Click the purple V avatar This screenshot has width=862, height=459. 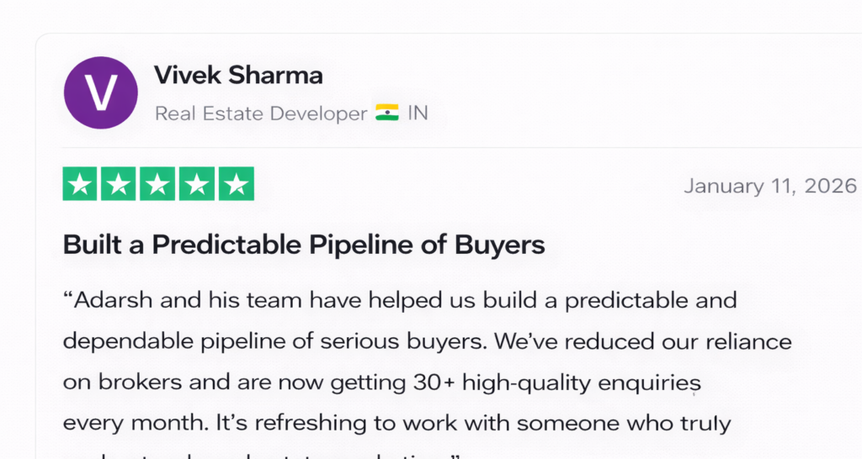(x=101, y=92)
